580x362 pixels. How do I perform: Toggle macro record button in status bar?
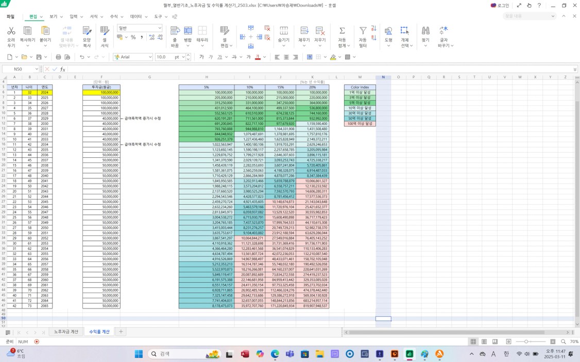tap(37, 341)
